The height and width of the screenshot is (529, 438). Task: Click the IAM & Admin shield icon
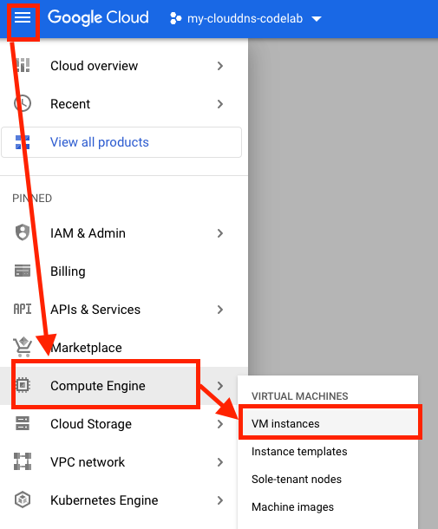pyautogui.click(x=23, y=232)
